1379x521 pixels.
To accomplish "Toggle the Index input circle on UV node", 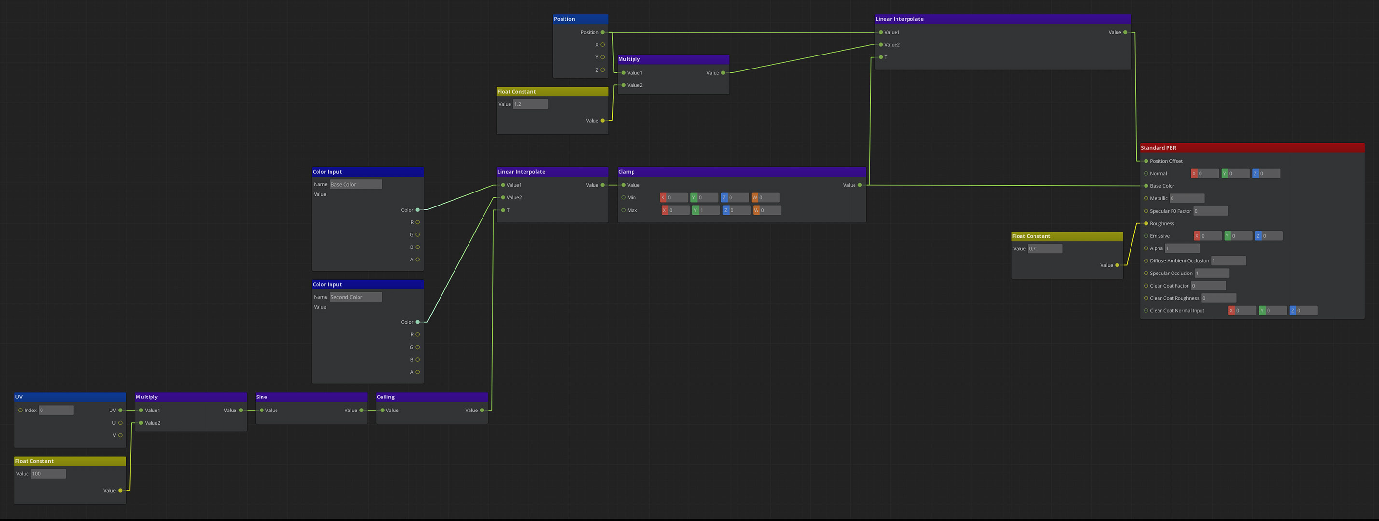I will click(20, 410).
